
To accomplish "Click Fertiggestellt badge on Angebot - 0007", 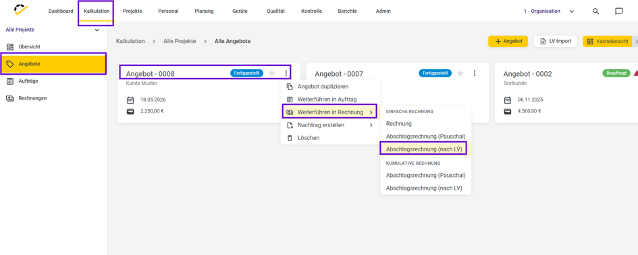I will tap(435, 73).
